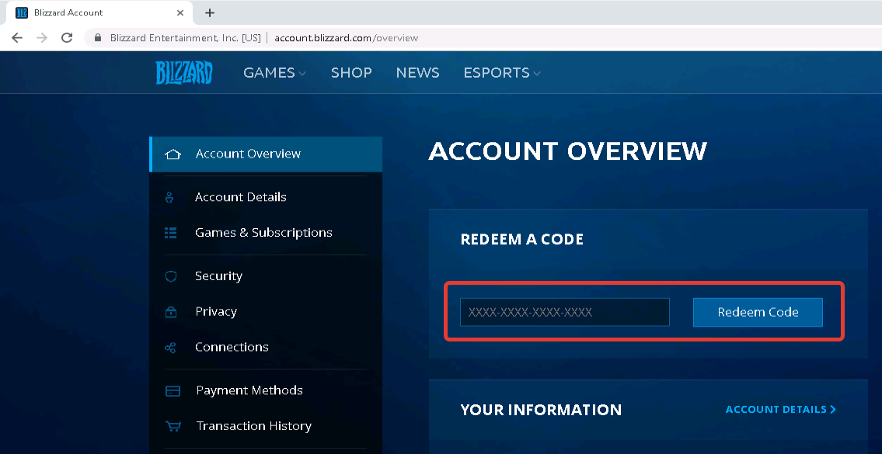The image size is (882, 454).
Task: Click the Account Overview home icon
Action: click(173, 154)
